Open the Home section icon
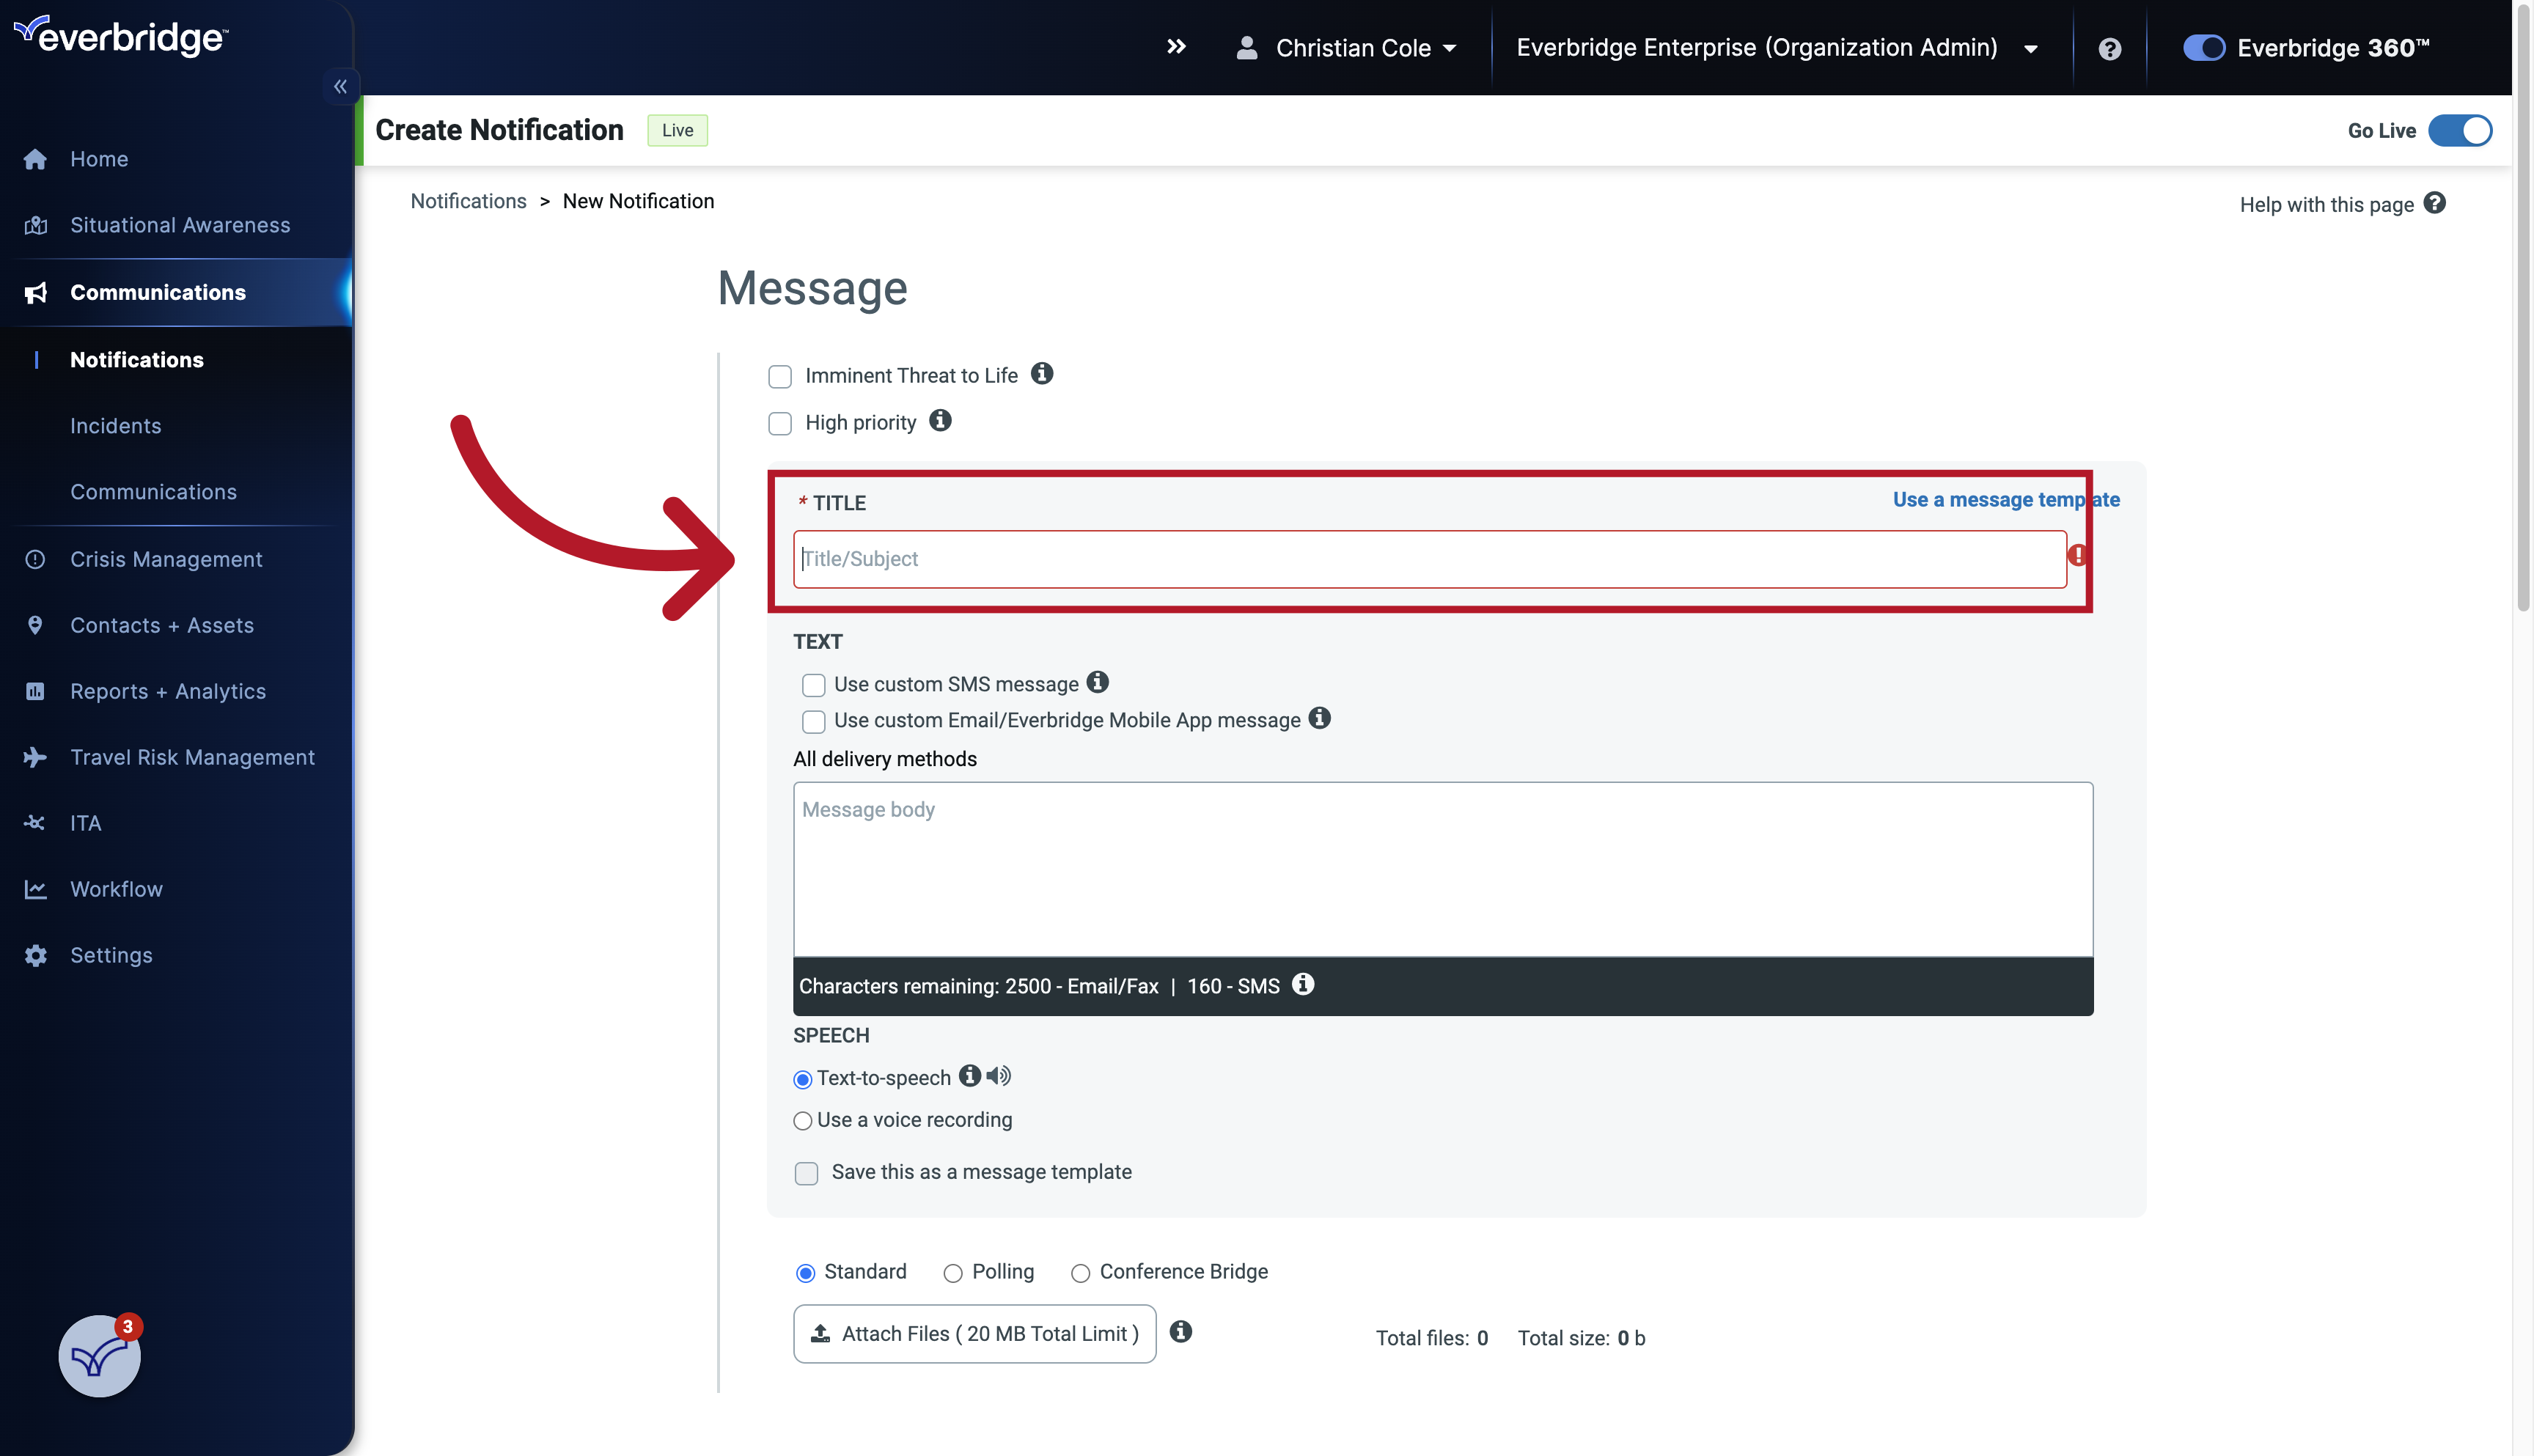2534x1456 pixels. tap(35, 159)
